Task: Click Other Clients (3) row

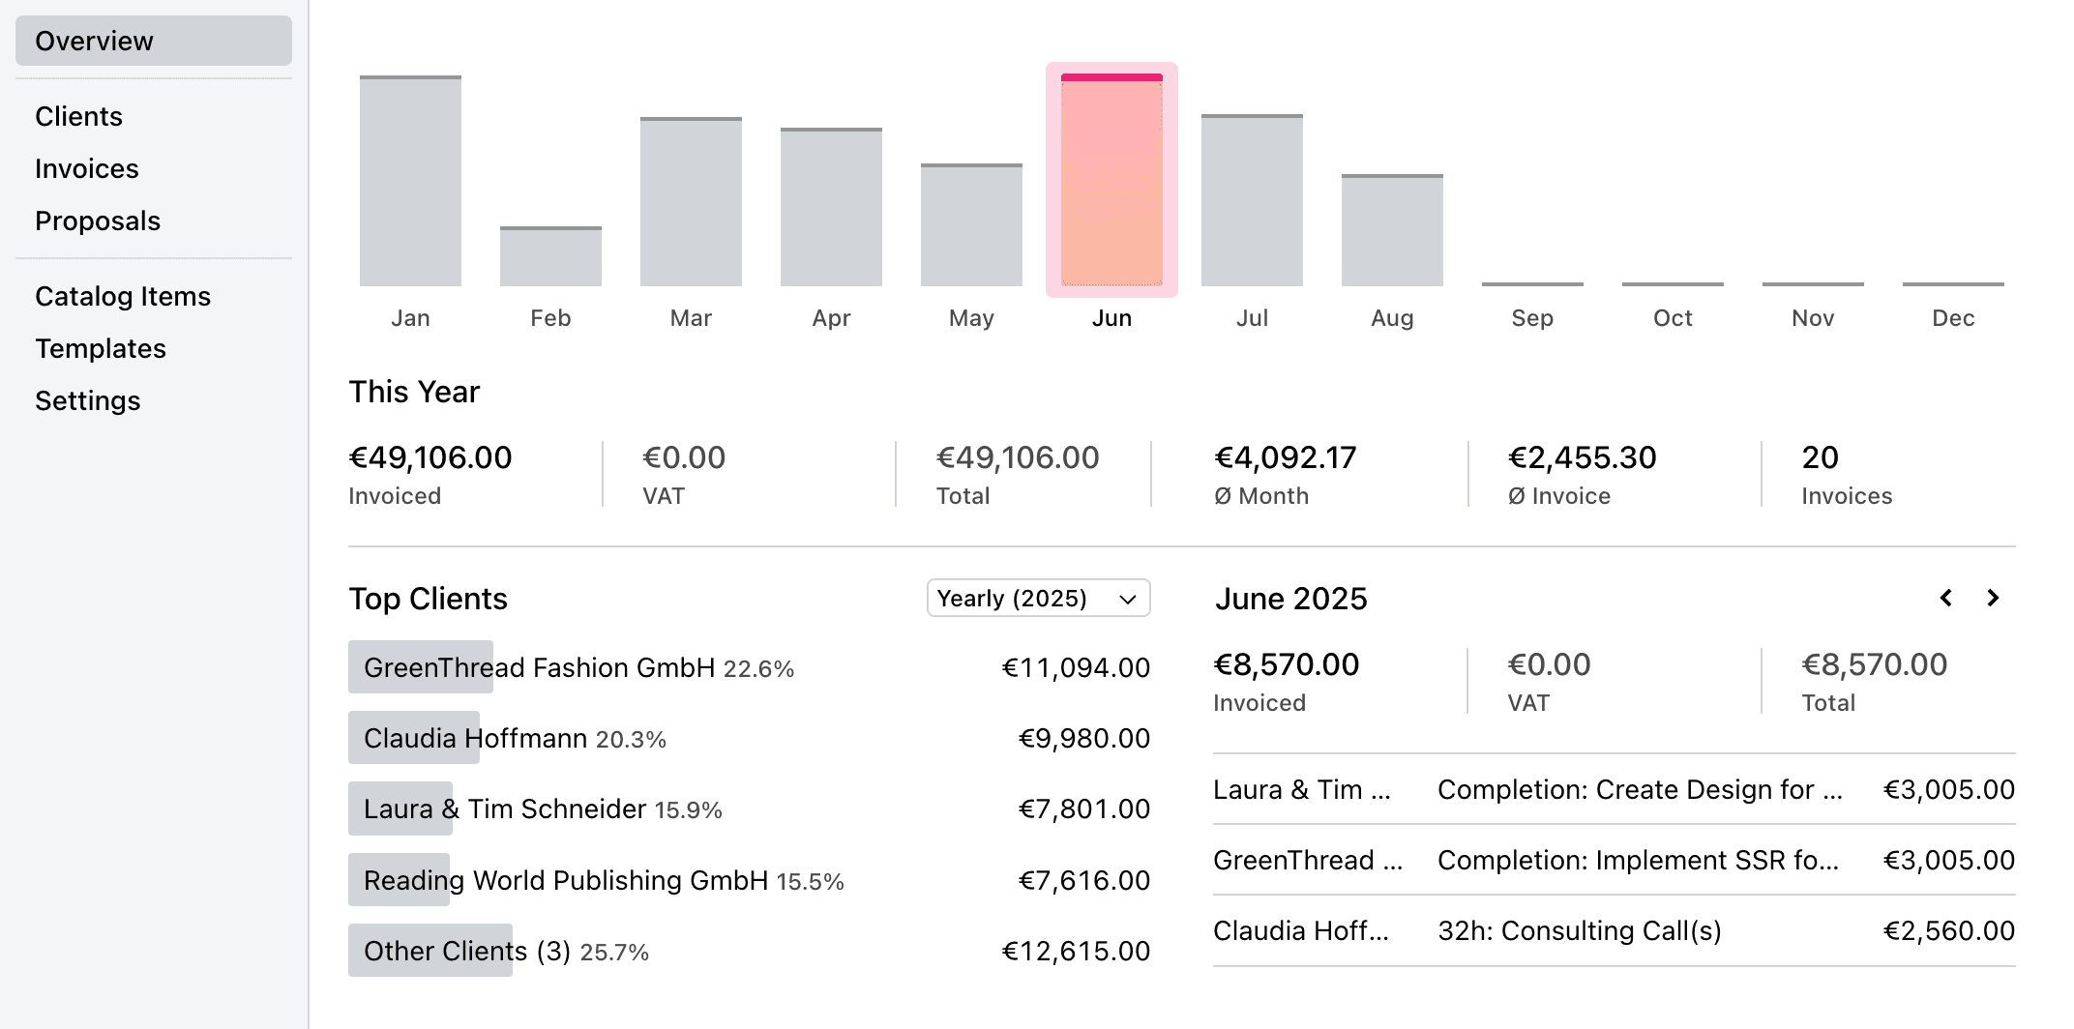Action: pyautogui.click(x=749, y=952)
